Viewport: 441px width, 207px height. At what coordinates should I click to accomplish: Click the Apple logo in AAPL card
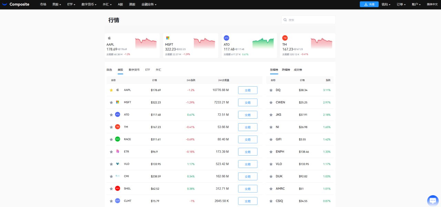(110, 38)
